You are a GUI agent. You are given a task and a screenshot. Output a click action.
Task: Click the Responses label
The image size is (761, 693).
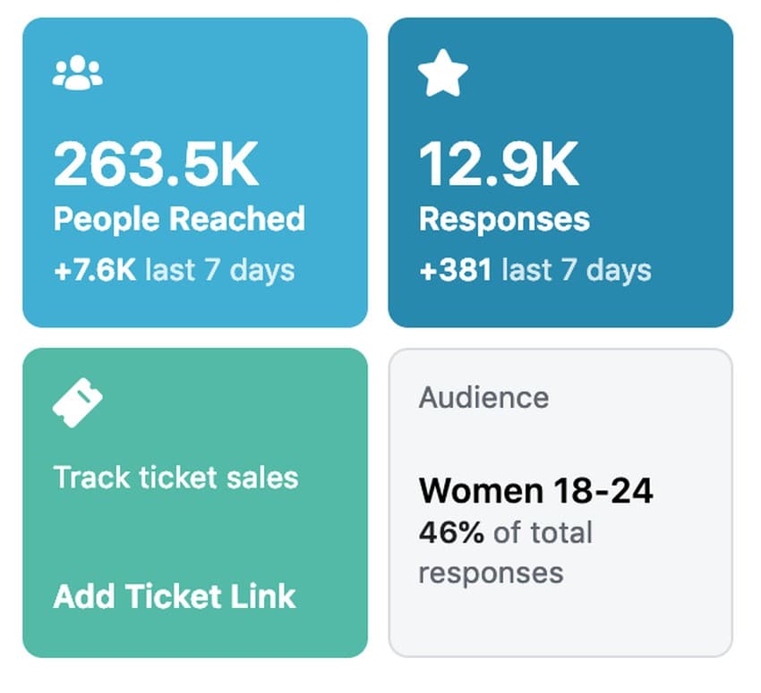[x=504, y=219]
